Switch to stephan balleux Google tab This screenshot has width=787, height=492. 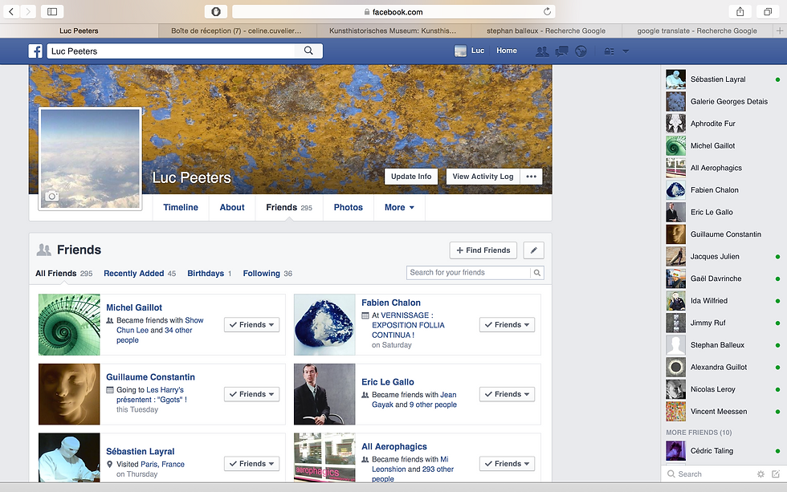546,30
